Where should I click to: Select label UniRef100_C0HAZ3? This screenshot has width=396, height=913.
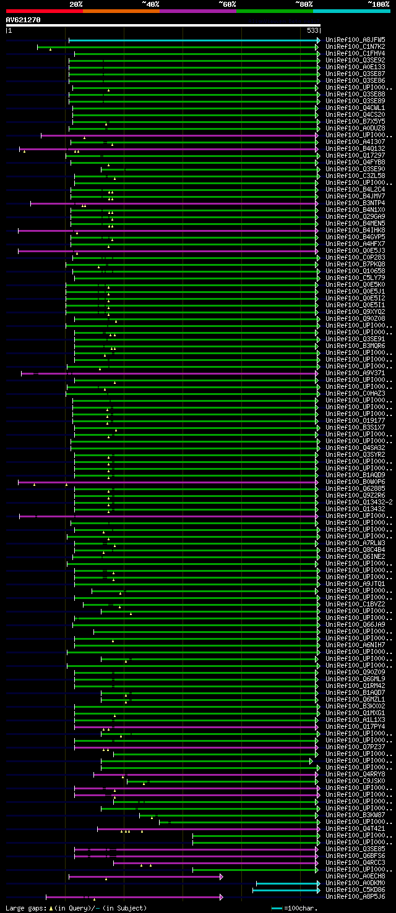click(355, 393)
